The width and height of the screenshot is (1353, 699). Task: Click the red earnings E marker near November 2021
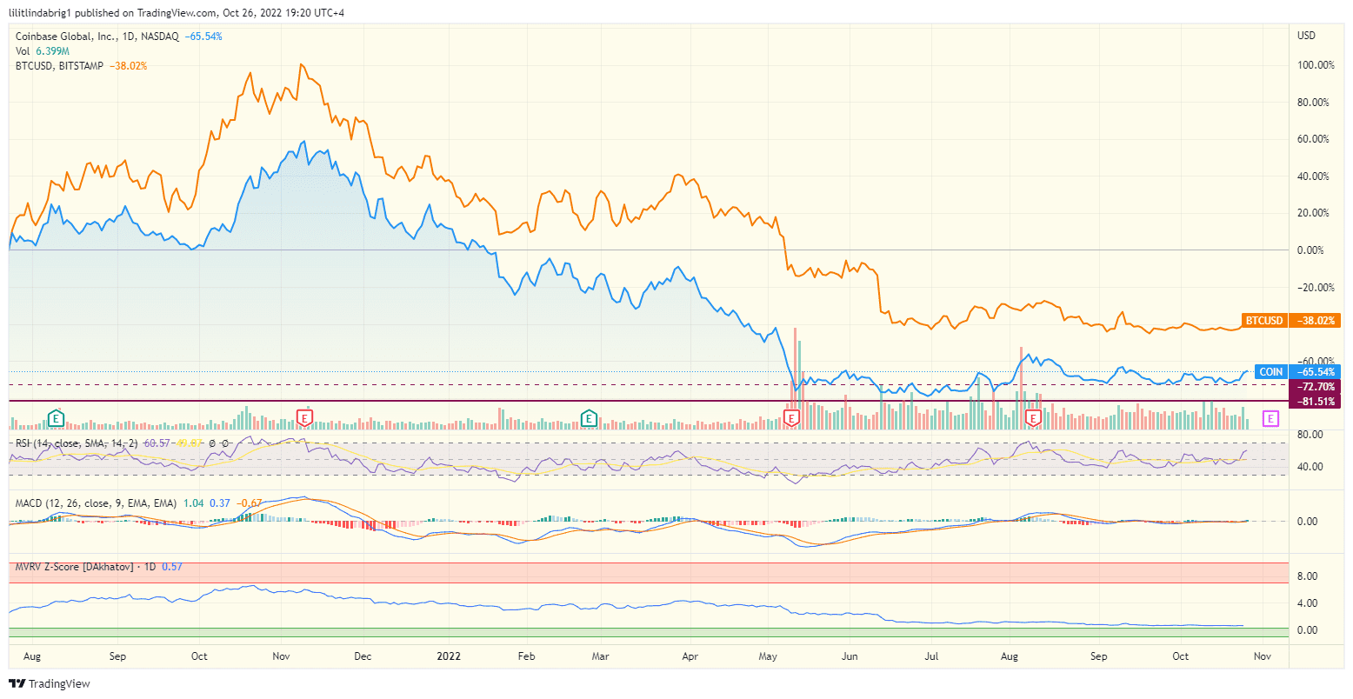303,418
